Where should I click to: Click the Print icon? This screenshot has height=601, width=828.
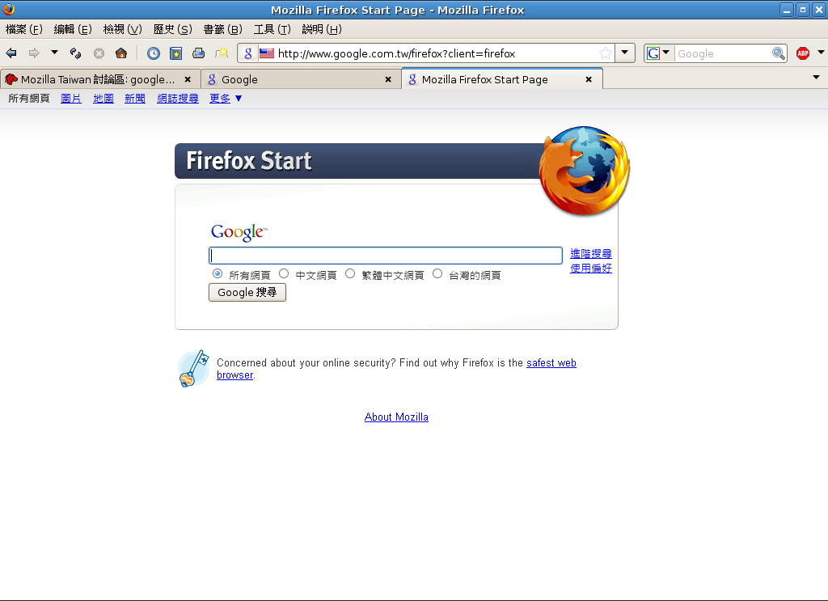point(199,53)
